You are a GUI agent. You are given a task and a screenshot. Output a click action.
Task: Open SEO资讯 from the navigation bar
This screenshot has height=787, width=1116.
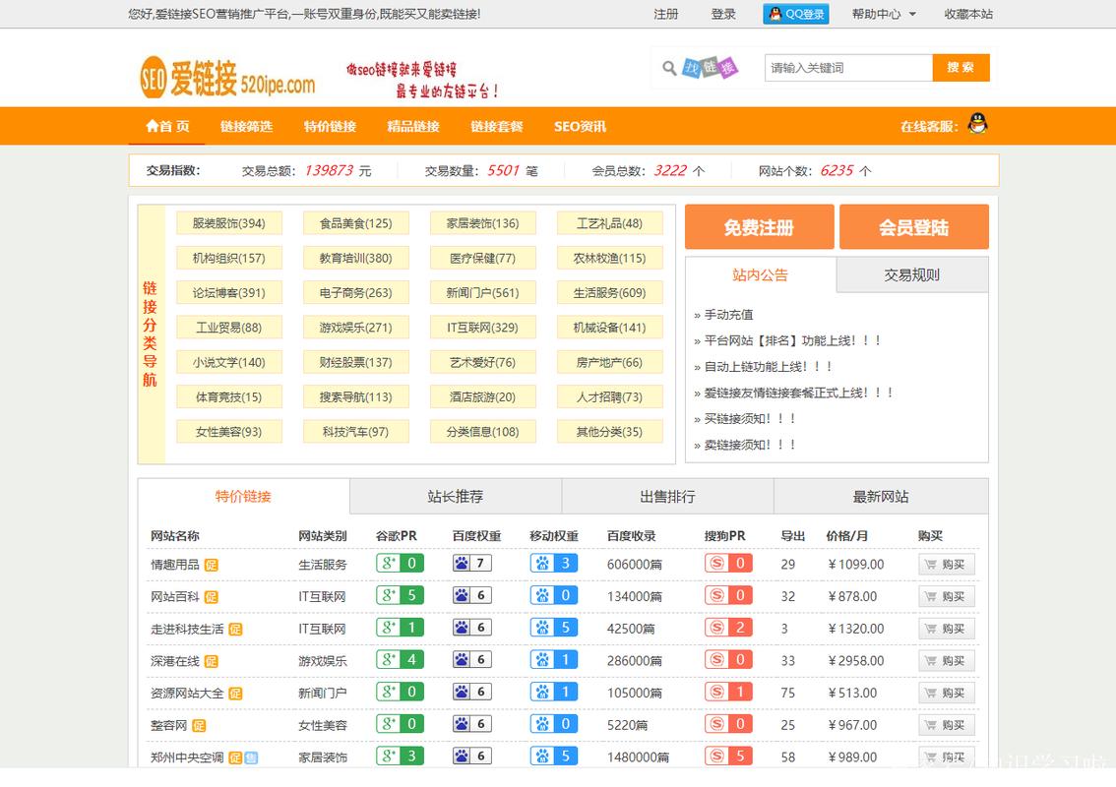pyautogui.click(x=581, y=126)
